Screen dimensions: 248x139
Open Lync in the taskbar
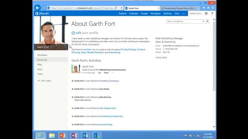click(96, 136)
